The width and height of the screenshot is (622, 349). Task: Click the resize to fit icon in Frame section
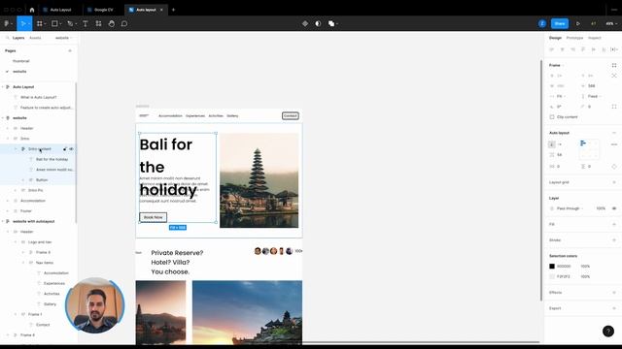click(x=614, y=65)
